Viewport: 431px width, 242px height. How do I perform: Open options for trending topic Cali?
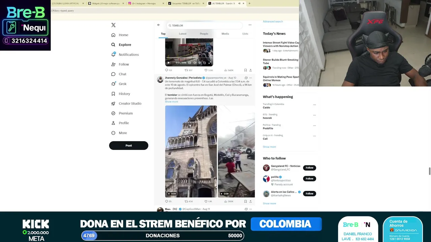(x=314, y=136)
